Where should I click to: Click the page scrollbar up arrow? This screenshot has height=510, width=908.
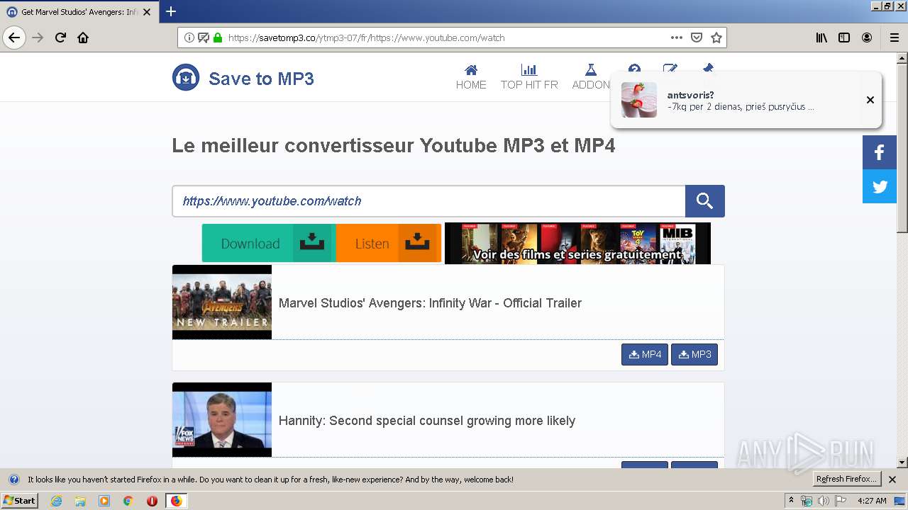pyautogui.click(x=902, y=57)
